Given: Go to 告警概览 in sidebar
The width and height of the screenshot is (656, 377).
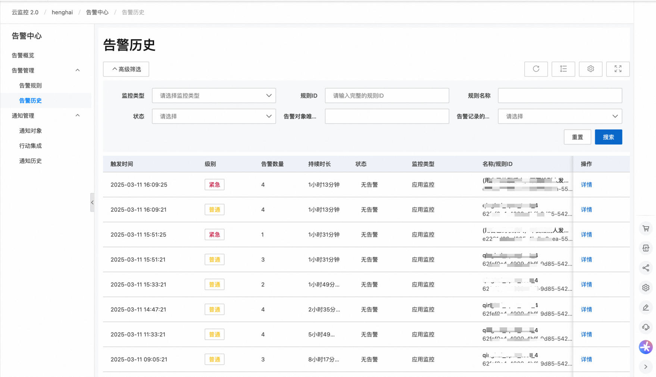Looking at the screenshot, I should [x=23, y=55].
